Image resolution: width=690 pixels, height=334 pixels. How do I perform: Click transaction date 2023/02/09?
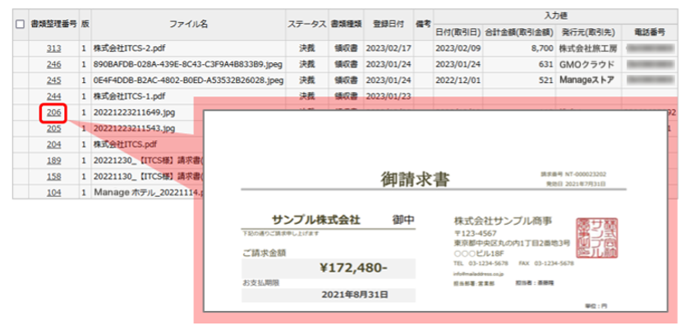[458, 48]
